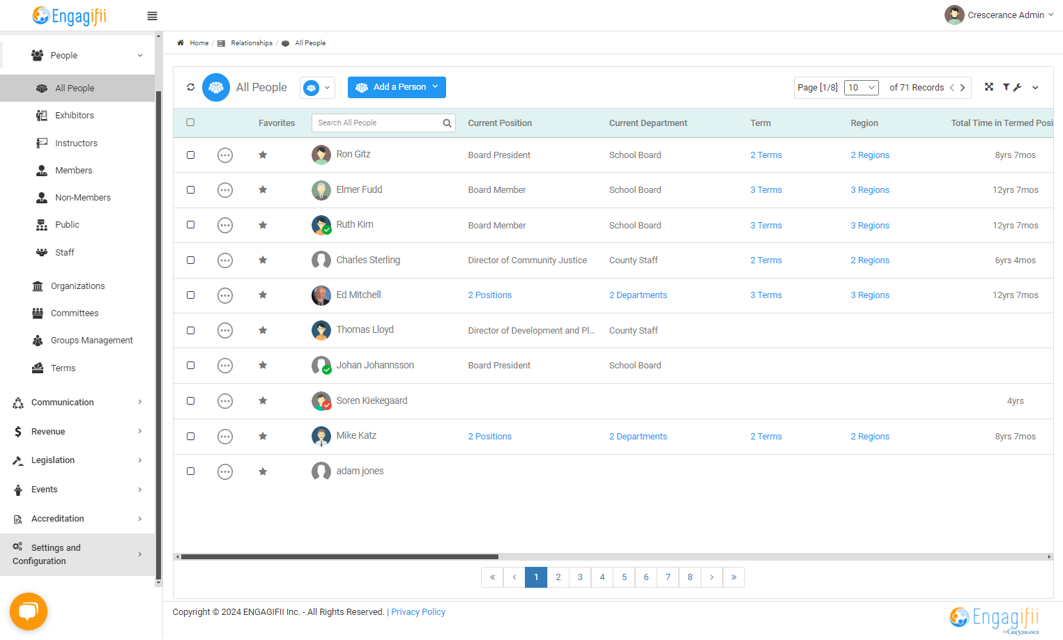
Task: Toggle the hamburger sidebar menu icon
Action: tap(152, 16)
